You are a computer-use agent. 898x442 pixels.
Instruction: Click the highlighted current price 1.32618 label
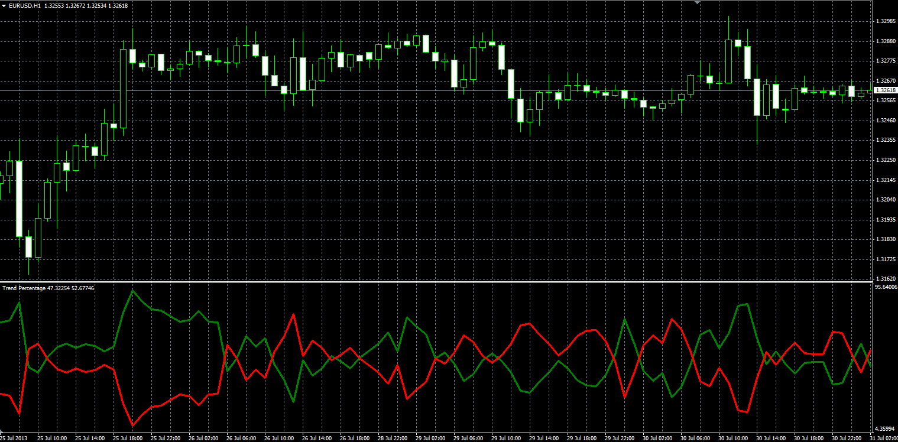click(x=885, y=90)
